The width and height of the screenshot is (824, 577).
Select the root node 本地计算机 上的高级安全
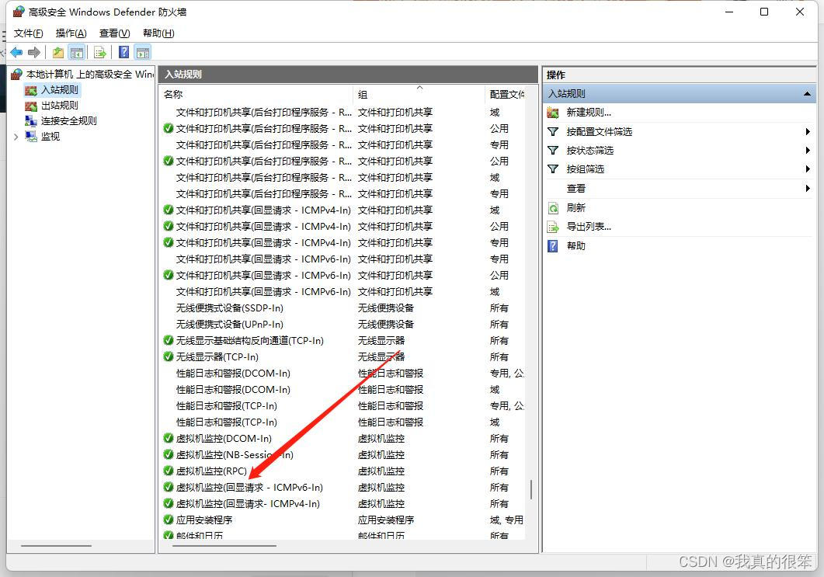[x=89, y=74]
